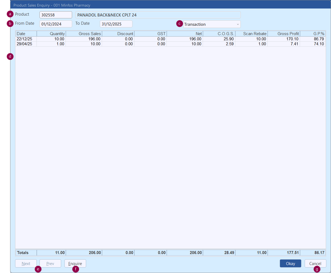Focus the To Date field
331x273 pixels.
pos(116,24)
